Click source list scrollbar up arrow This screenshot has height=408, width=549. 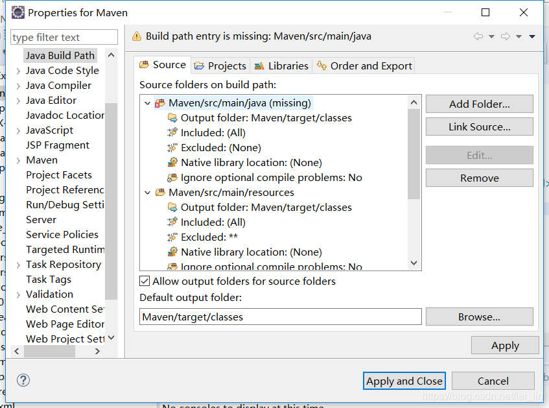pyautogui.click(x=414, y=102)
